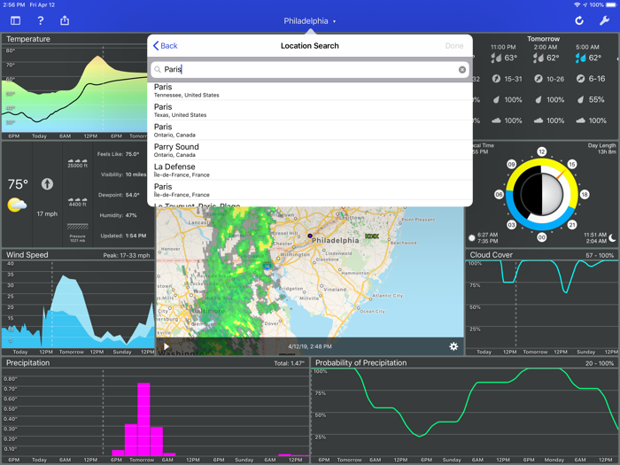Tap the 55% precipitation drop icon
This screenshot has width=620, height=465.
[580, 99]
